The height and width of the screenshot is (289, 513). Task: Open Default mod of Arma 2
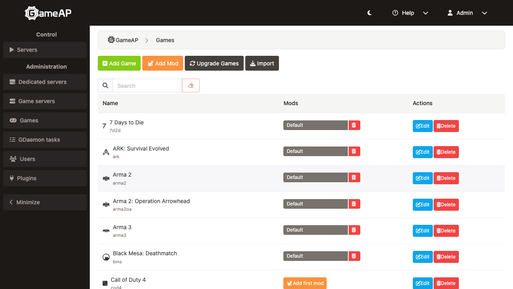coord(315,177)
